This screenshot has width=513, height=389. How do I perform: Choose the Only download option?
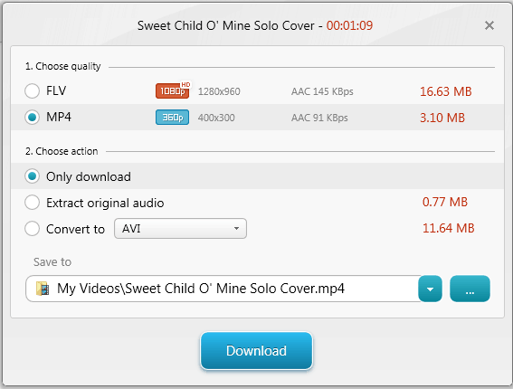click(x=32, y=176)
